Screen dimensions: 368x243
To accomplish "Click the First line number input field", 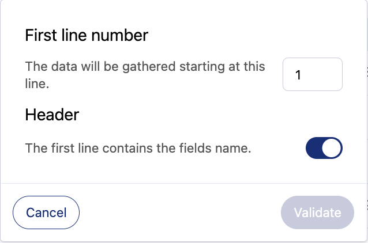I will [x=313, y=75].
